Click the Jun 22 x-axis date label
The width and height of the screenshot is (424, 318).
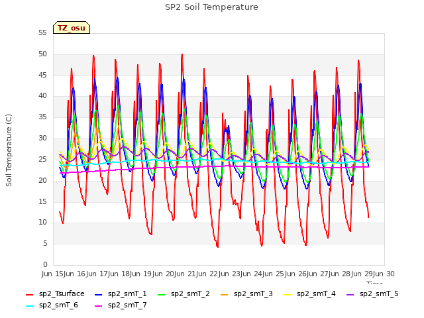tap(207, 274)
